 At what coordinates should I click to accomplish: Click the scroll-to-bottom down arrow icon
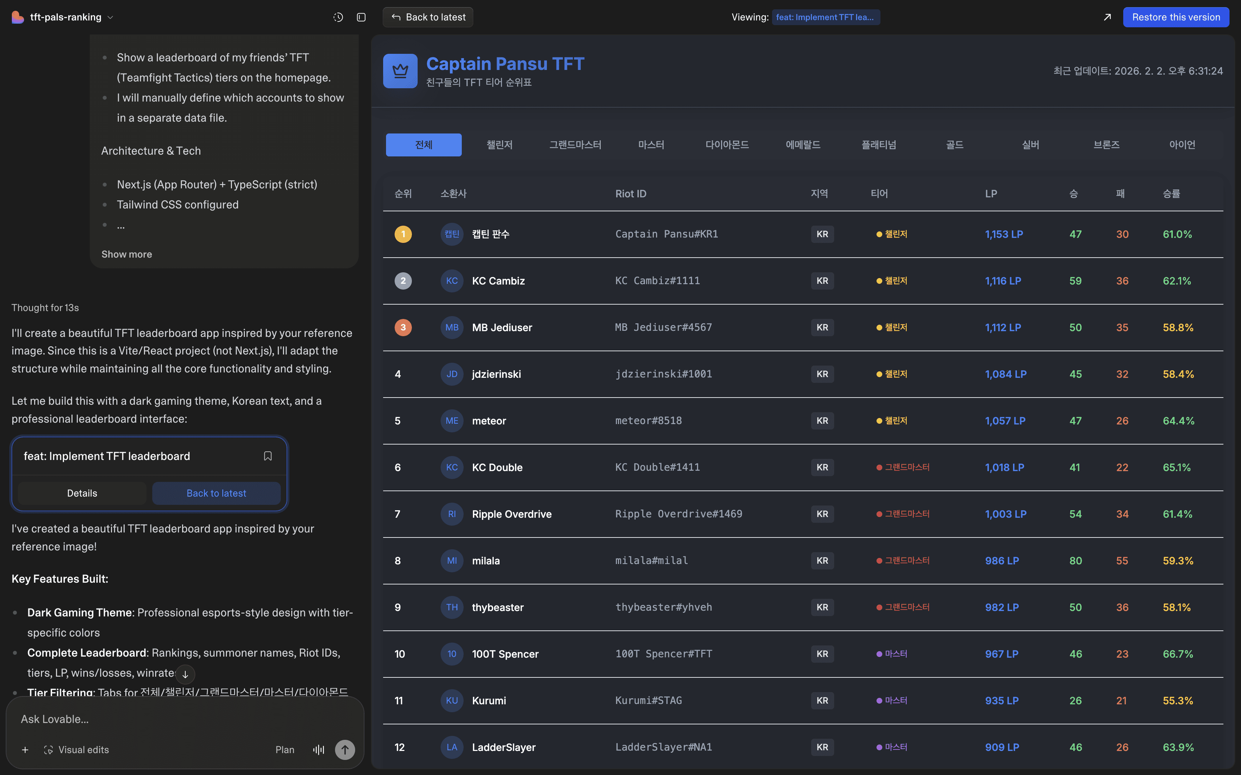(x=185, y=674)
